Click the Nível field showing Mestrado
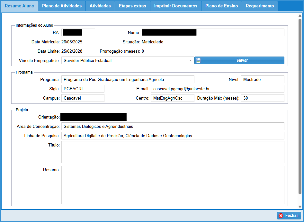The height and width of the screenshot is (222, 304). [263, 79]
